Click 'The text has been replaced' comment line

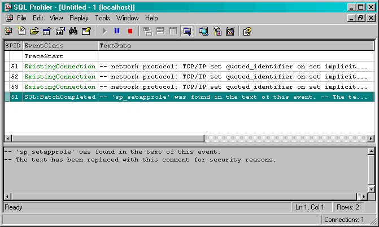click(x=140, y=160)
